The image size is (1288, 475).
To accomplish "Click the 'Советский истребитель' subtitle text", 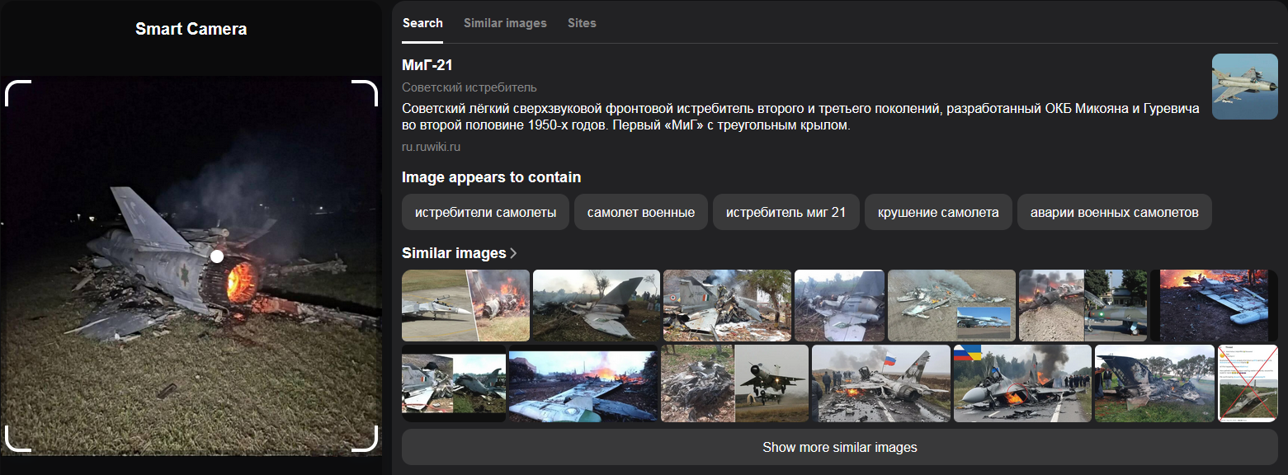I will (x=469, y=87).
